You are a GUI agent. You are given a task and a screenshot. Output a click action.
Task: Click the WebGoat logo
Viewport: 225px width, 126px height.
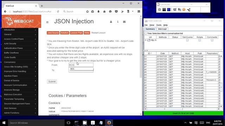pos(21,21)
